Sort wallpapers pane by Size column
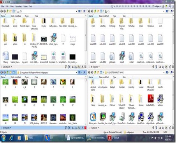Screen dimensions: 176x143 (x=37, y=77)
